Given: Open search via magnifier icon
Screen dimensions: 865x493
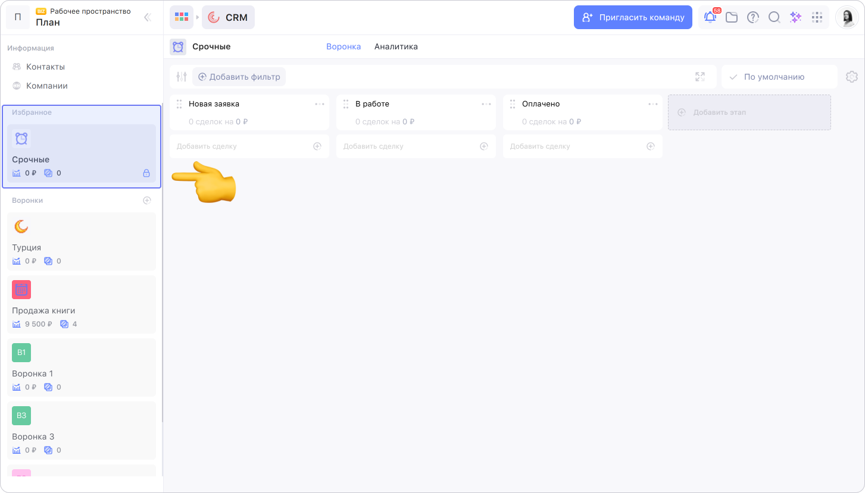Looking at the screenshot, I should tap(774, 17).
